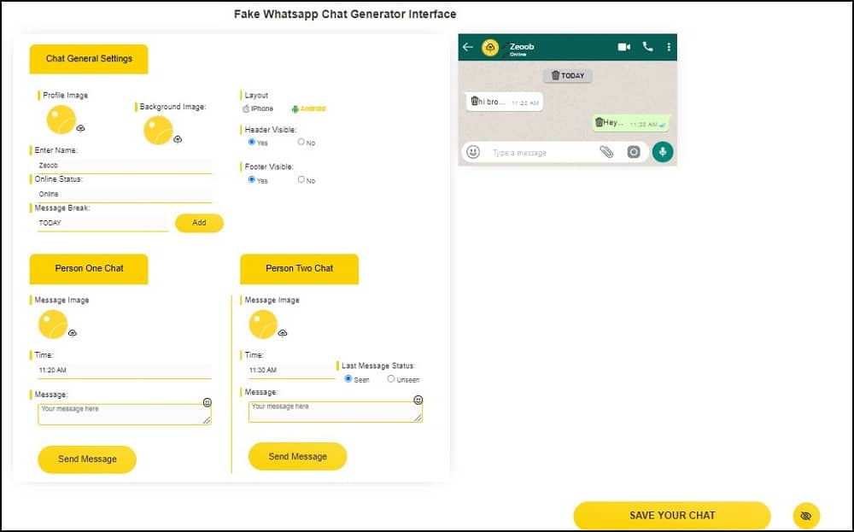854x532 pixels.
Task: Click the green 'Hey...' sent message bubble
Action: [631, 123]
